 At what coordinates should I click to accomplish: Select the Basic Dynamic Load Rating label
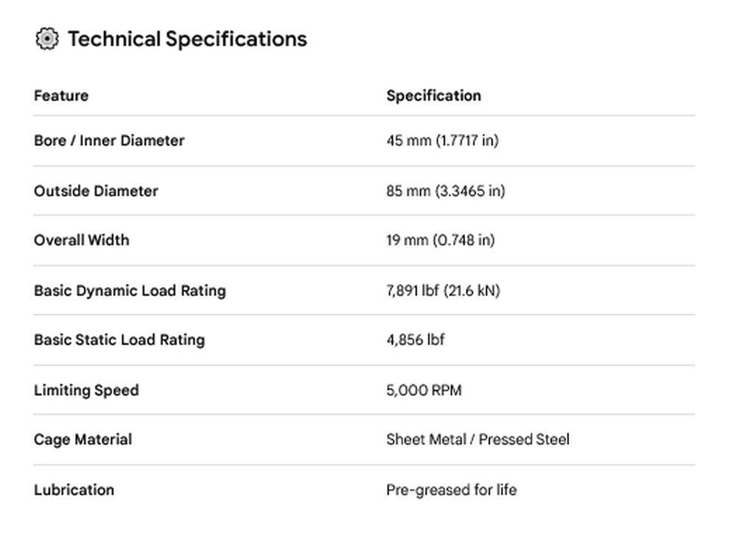130,291
